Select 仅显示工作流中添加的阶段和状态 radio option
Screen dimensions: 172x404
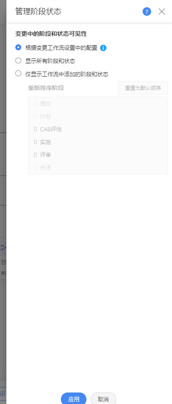click(18, 74)
